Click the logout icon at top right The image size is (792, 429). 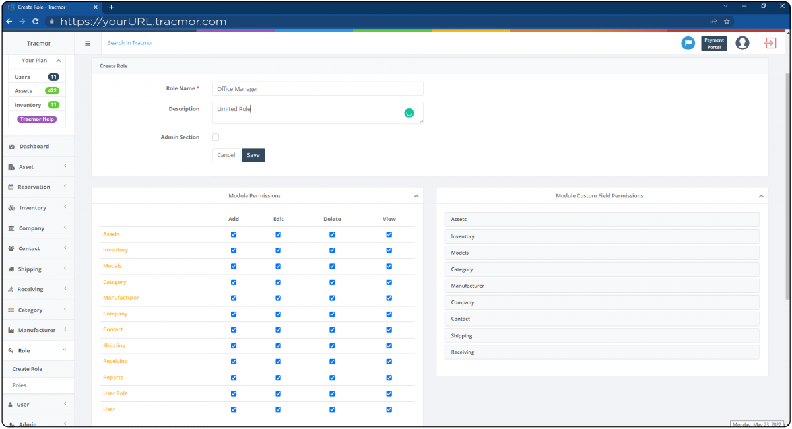tap(770, 43)
